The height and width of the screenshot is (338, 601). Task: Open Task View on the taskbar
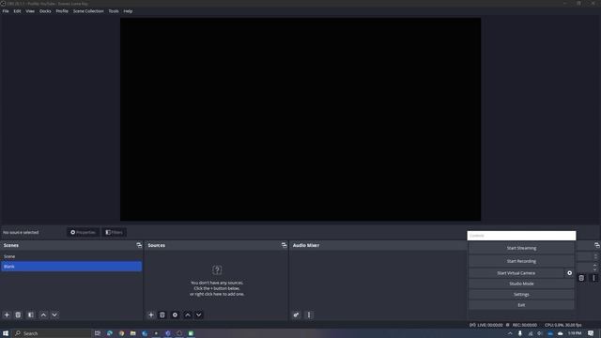pyautogui.click(x=98, y=333)
